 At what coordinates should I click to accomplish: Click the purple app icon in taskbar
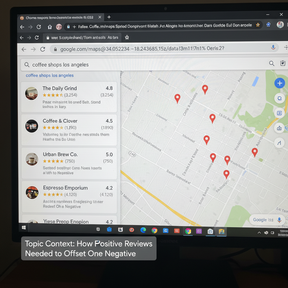[199, 231]
